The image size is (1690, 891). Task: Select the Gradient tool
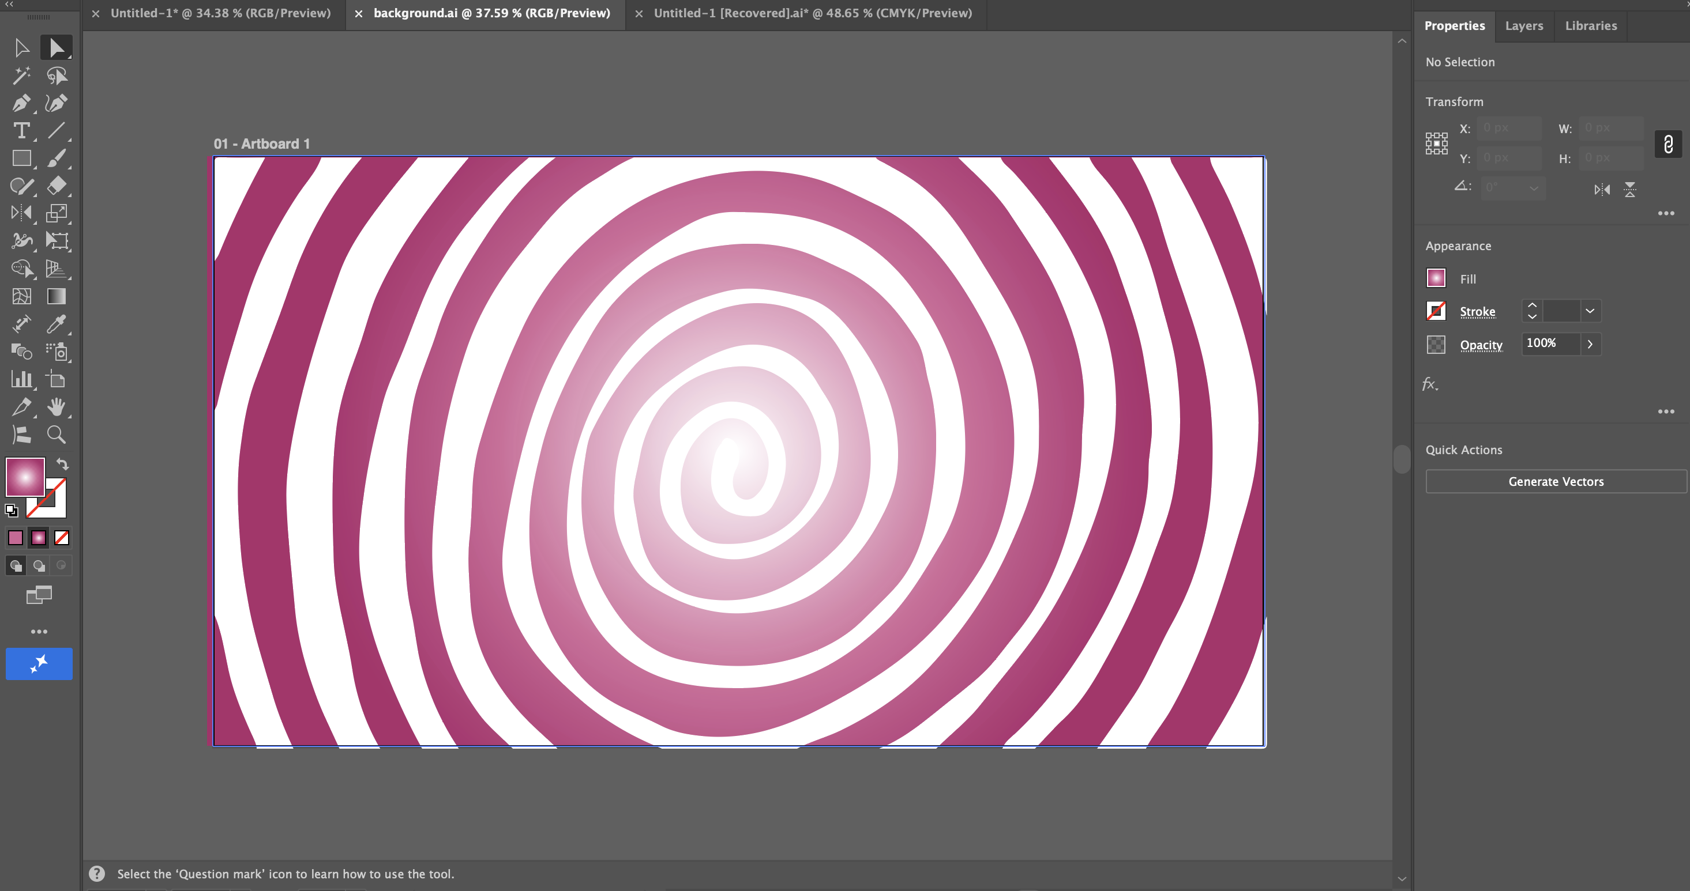57,296
